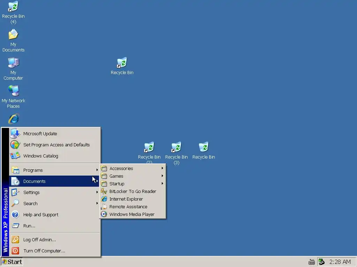The image size is (357, 267).
Task: Expand the Startup folder arrow
Action: coord(162,184)
